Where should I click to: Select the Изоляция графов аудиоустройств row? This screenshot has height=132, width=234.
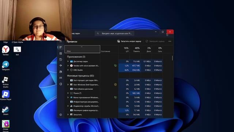[114, 110]
